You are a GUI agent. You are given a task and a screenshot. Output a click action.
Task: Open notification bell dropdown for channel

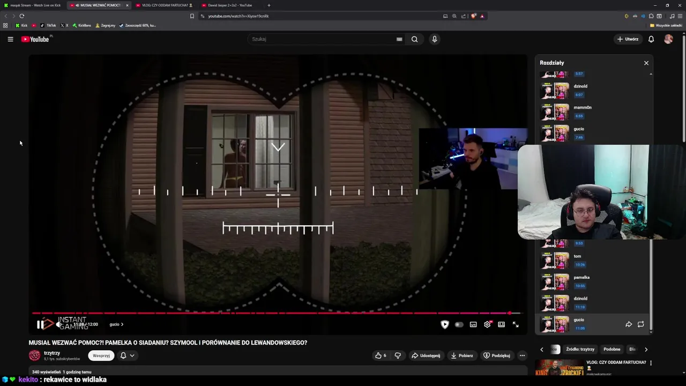point(127,355)
